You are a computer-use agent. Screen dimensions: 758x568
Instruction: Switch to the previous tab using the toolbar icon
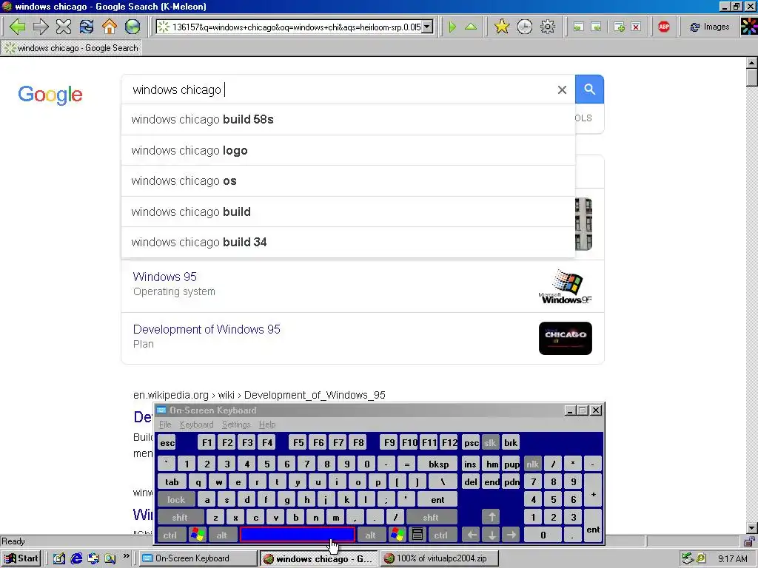pos(578,27)
